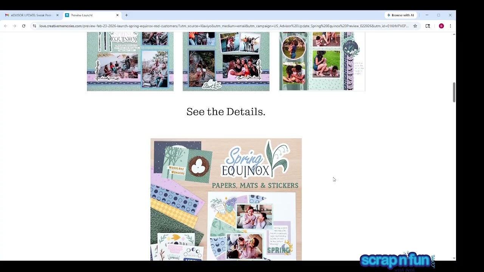This screenshot has height=272, width=484.
Task: Maximize the browser window
Action: click(x=439, y=15)
